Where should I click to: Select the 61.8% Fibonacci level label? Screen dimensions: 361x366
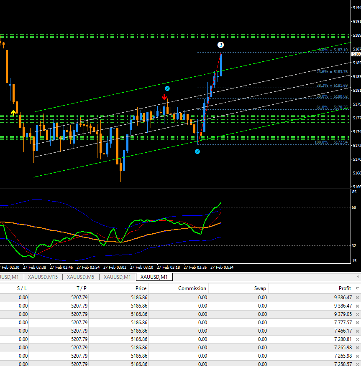point(332,107)
